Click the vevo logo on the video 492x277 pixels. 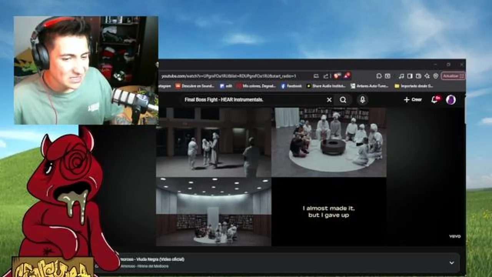(455, 236)
